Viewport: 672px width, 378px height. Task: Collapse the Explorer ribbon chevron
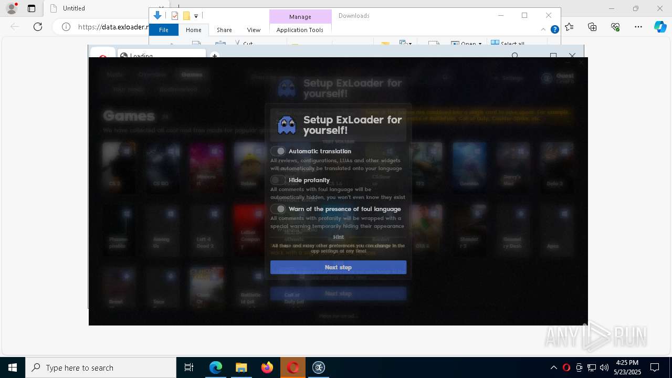click(543, 29)
